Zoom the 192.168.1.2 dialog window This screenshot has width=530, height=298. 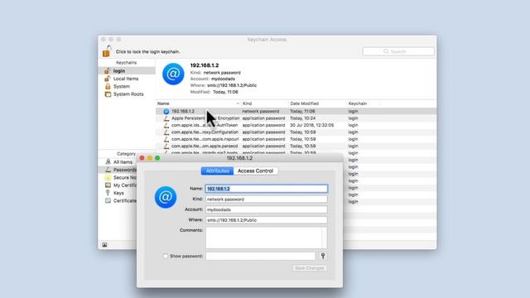(157, 158)
